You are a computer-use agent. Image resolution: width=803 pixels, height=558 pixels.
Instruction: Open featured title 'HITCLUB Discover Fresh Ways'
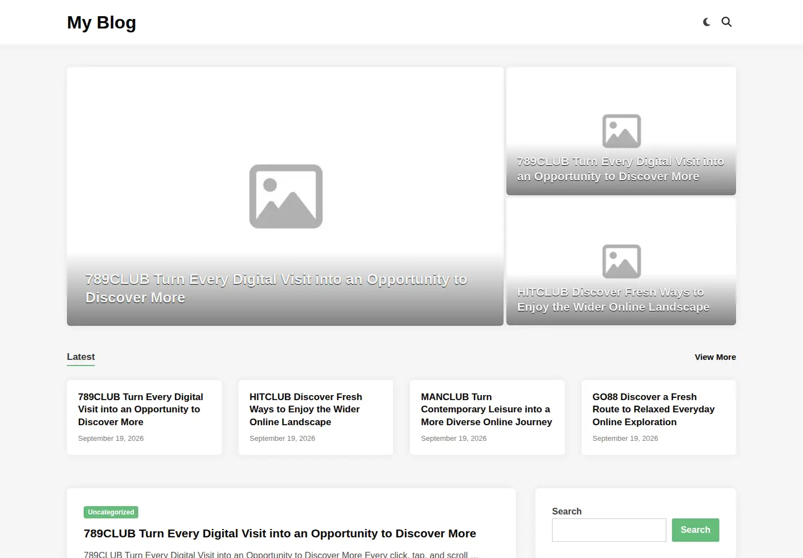point(613,300)
